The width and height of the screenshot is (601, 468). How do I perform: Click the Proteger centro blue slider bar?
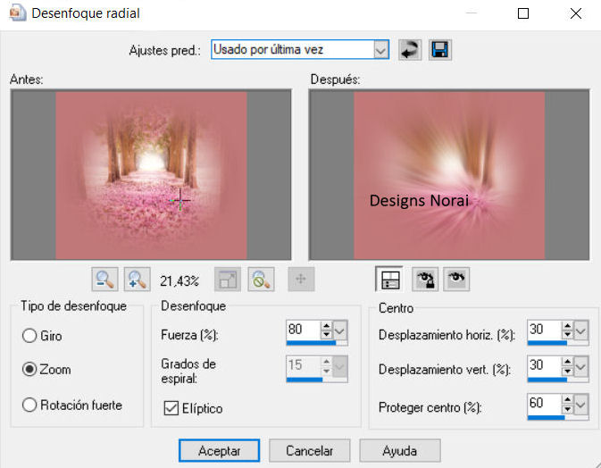tap(558, 417)
